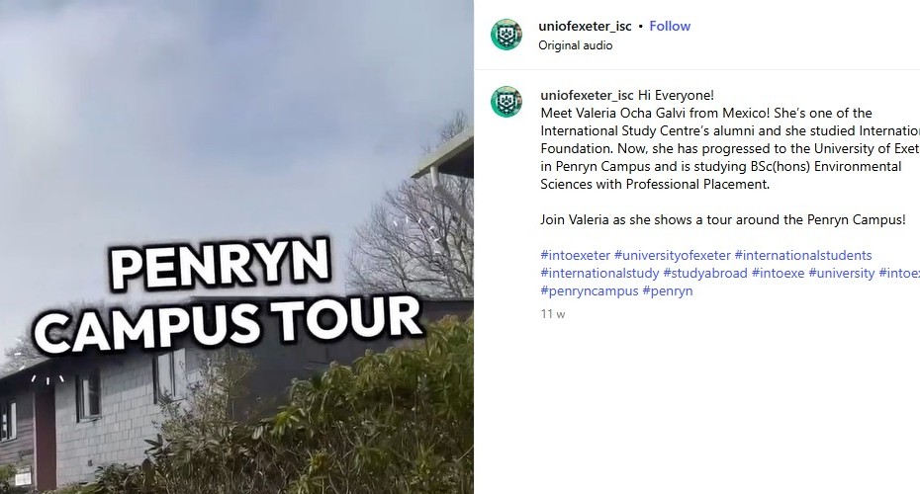Click the PENRYN title text overlay

220,265
